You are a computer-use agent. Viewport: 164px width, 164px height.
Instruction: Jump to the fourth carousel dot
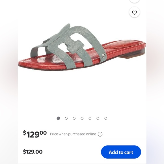pyautogui.click(x=82, y=118)
